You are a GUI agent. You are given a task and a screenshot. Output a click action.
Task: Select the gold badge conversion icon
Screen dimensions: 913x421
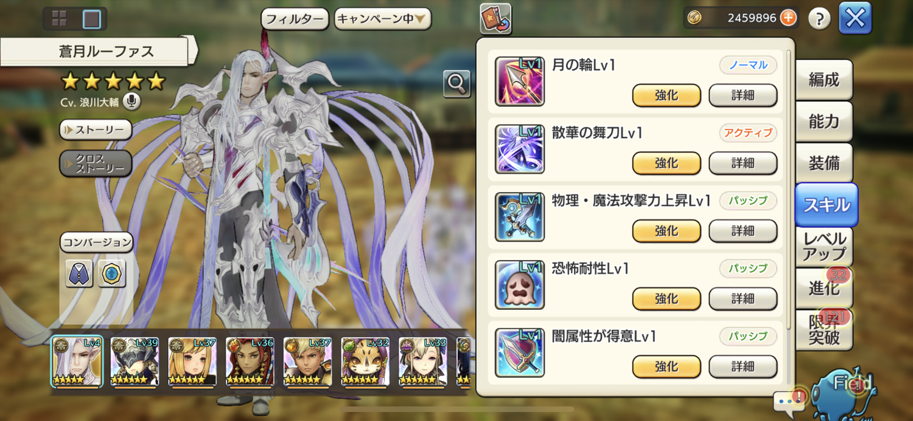pos(112,273)
